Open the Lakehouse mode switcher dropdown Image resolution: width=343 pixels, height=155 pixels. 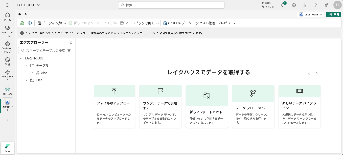[x=311, y=14]
